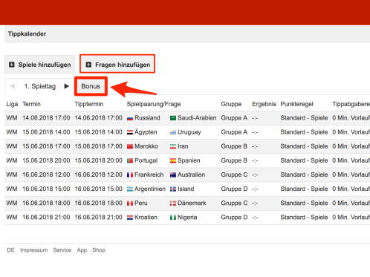370x277 pixels.
Task: Click the Gruppe column header
Action: coord(231,104)
